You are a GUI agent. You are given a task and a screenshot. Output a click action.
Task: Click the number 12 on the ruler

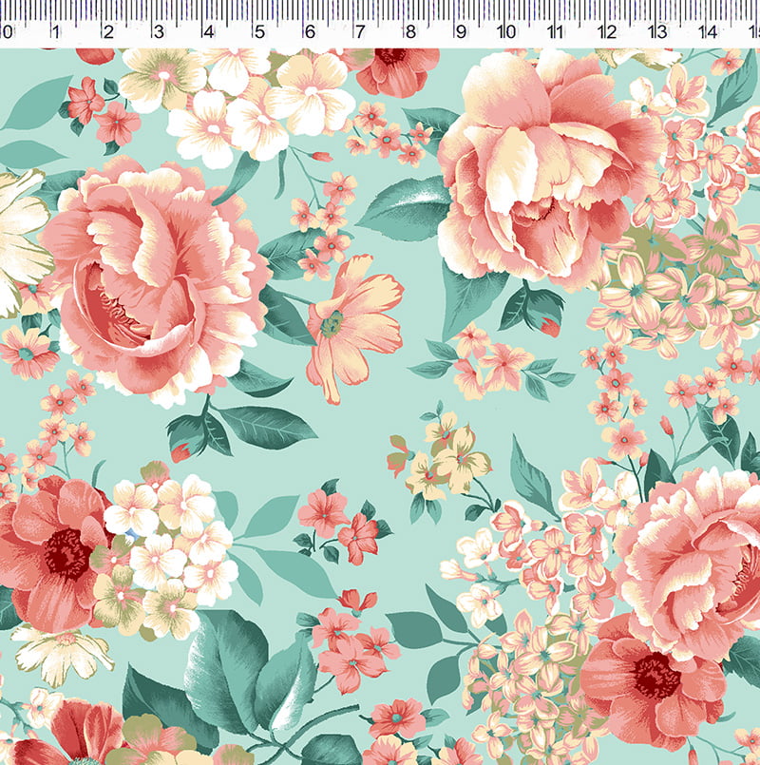[x=607, y=32]
